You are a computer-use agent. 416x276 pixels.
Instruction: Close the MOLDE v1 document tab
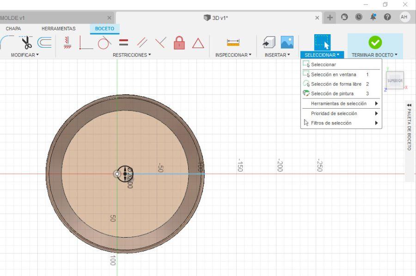pyautogui.click(x=109, y=18)
